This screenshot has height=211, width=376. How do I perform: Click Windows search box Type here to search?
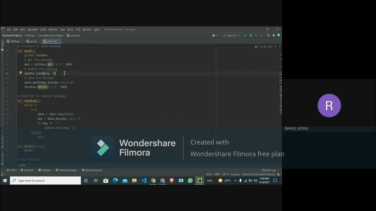pyautogui.click(x=46, y=181)
